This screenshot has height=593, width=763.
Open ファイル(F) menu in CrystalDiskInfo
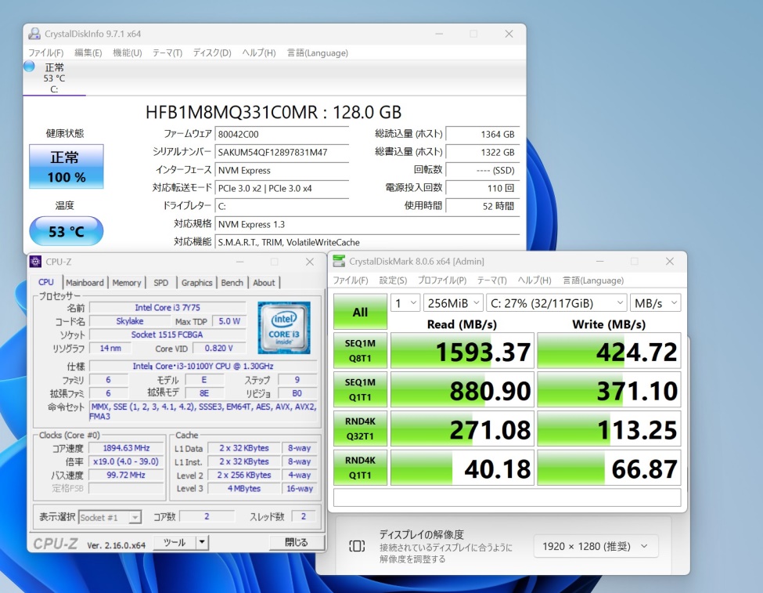(45, 52)
